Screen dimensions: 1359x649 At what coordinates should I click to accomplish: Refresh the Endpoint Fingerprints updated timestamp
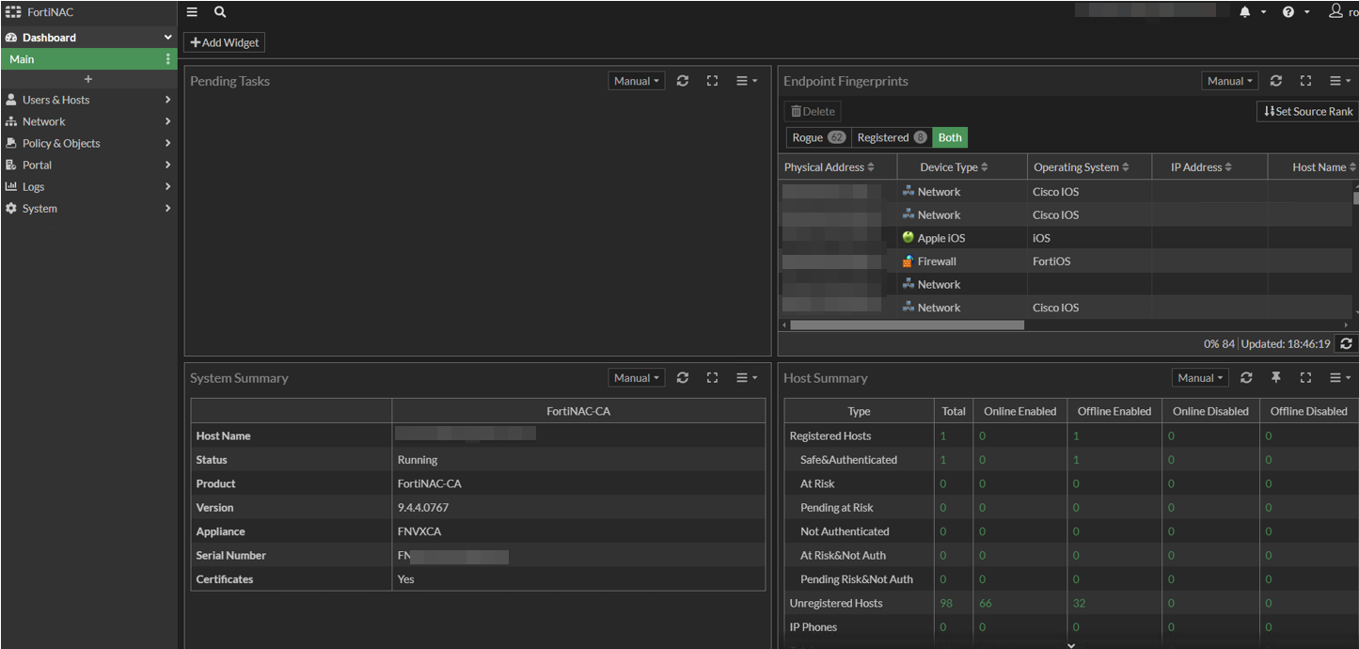1346,344
